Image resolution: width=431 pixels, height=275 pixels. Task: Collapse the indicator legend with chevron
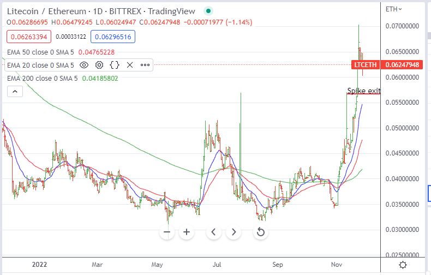15,92
